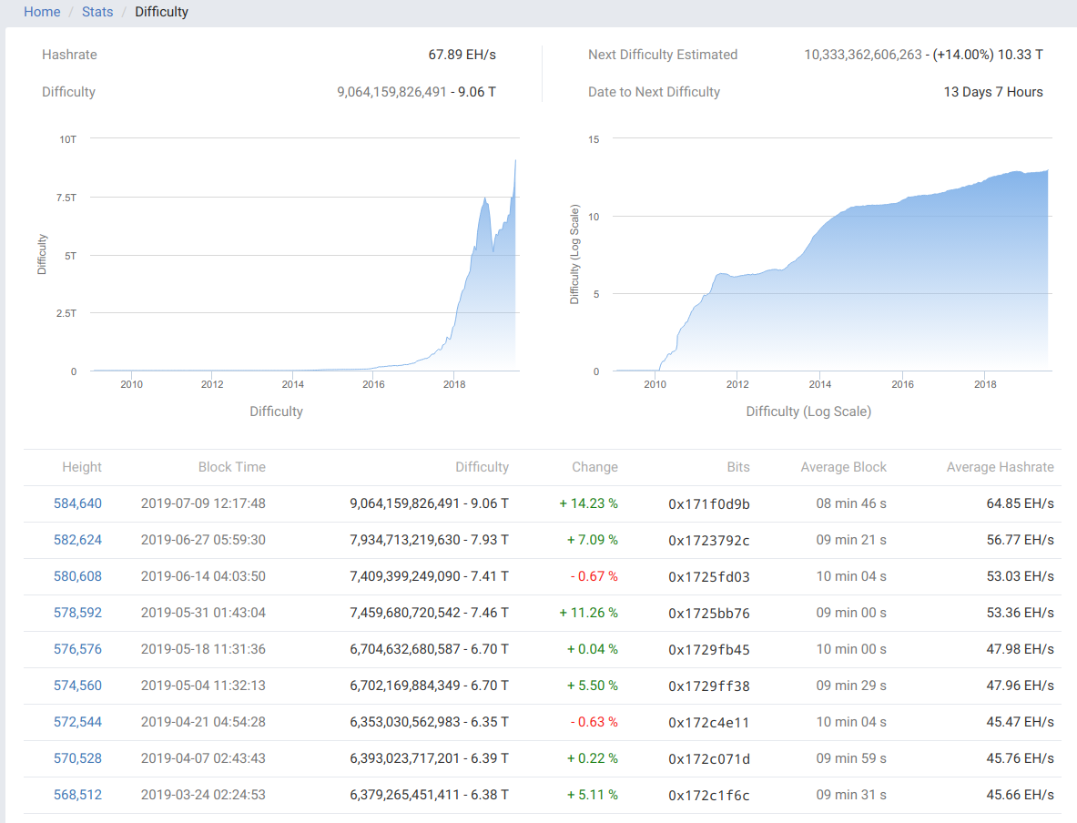Viewport: 1077px width, 823px height.
Task: Open block height 570,528
Action: click(x=77, y=758)
